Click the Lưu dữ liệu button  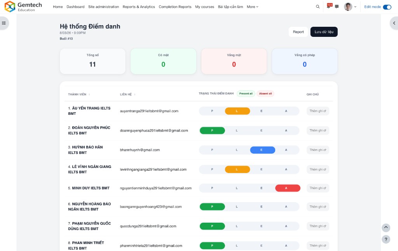324,32
